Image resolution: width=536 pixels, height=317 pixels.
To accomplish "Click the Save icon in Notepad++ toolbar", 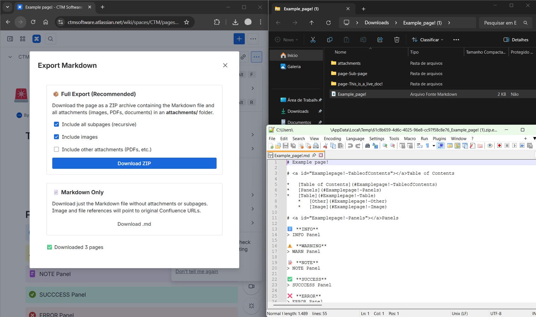I will click(285, 146).
